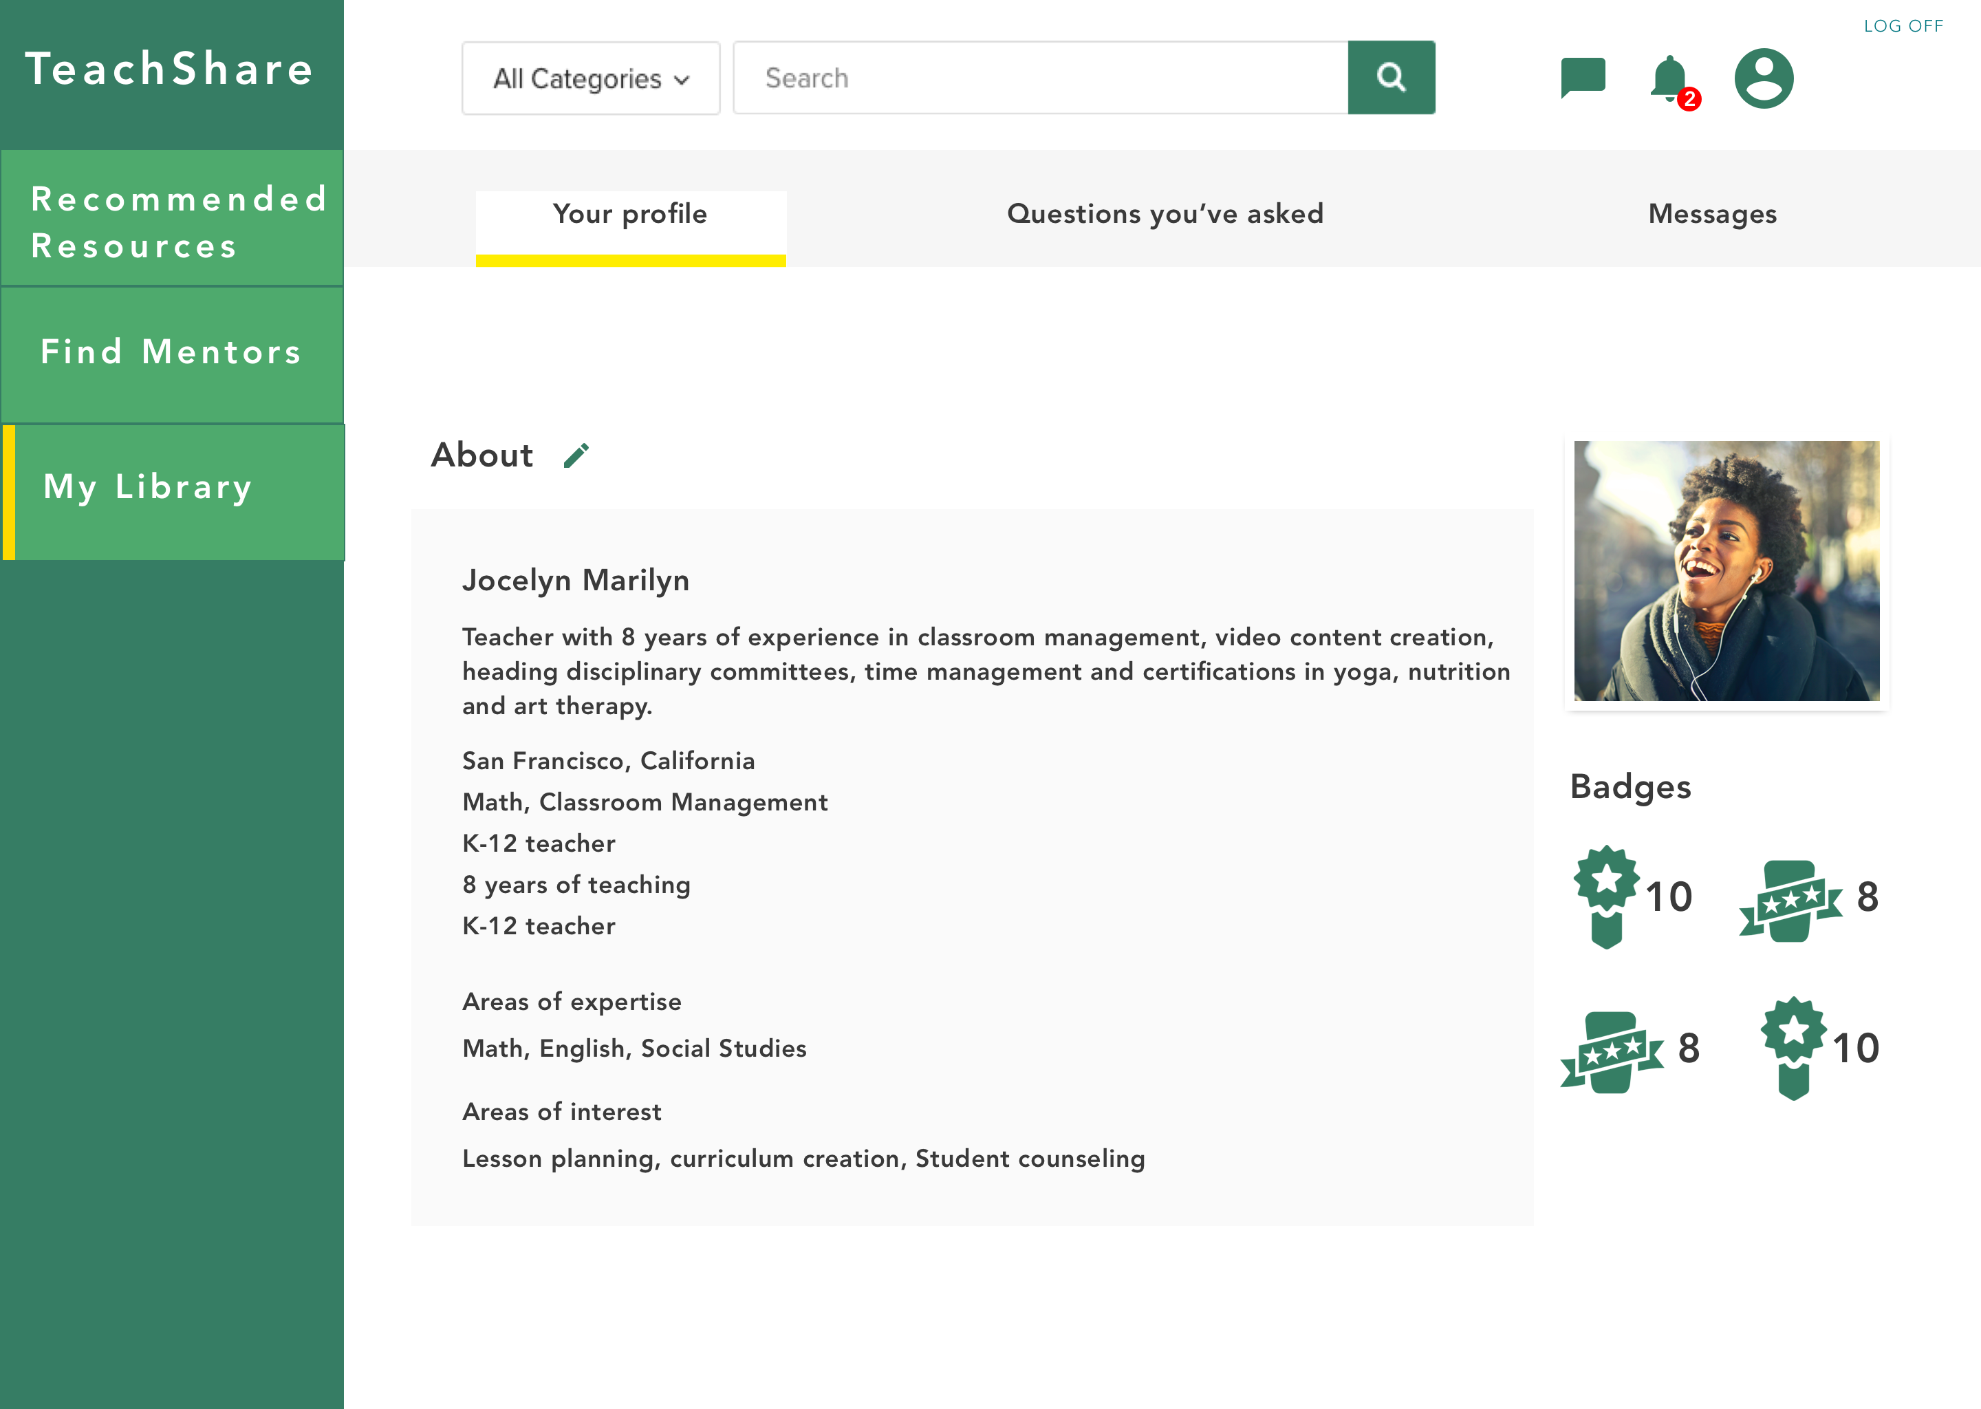1981x1409 pixels.
Task: Switch to the Messages tab
Action: point(1712,213)
